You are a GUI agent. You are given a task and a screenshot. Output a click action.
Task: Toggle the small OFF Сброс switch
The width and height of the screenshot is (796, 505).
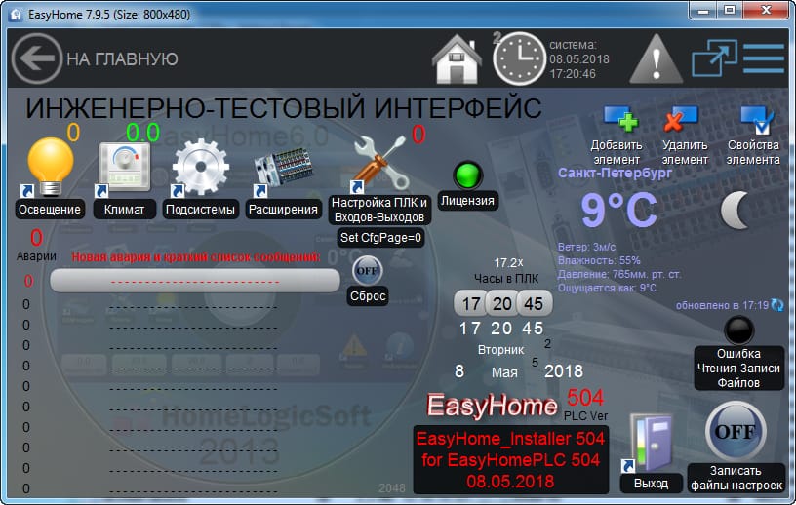[x=367, y=270]
